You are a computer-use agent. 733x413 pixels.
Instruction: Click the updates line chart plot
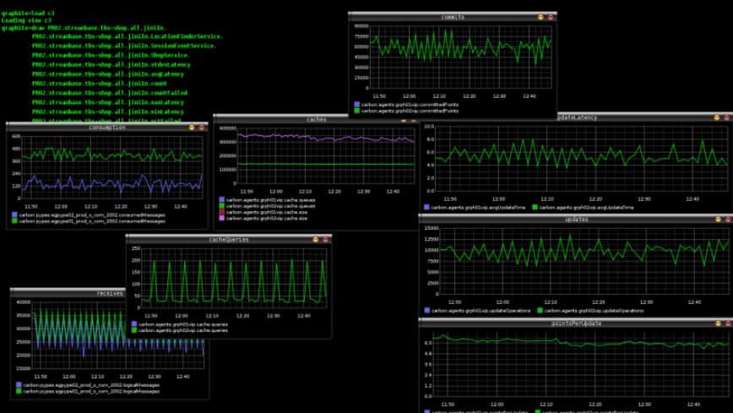(x=584, y=261)
